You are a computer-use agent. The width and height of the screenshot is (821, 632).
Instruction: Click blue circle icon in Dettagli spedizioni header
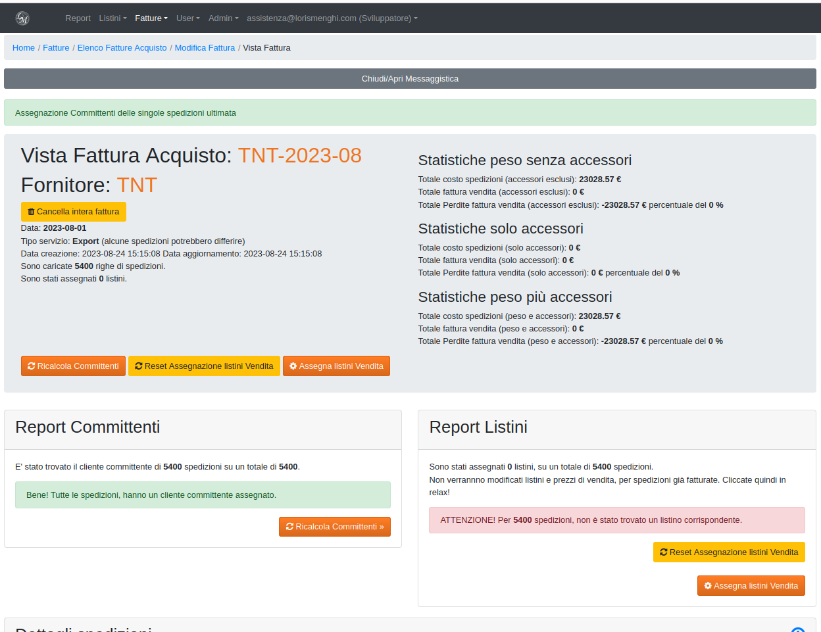pos(797,629)
